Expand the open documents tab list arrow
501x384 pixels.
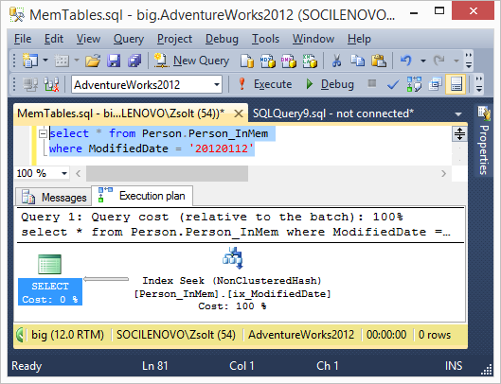[x=458, y=113]
